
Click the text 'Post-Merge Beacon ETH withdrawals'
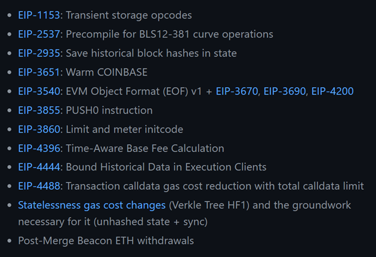pyautogui.click(x=106, y=241)
